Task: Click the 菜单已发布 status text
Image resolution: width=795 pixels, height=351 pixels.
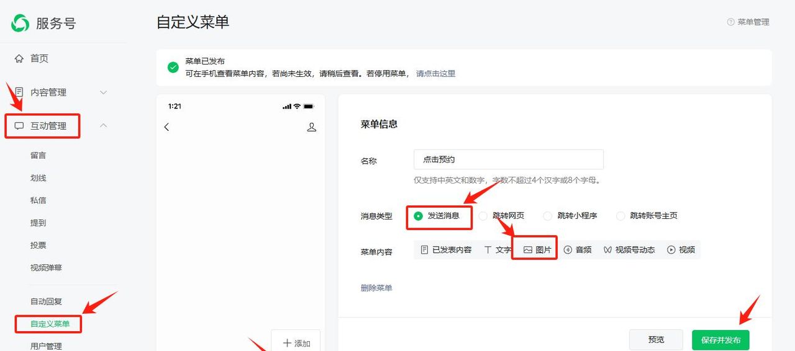Action: (205, 61)
